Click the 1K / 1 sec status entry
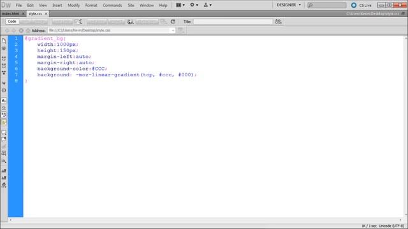The width and height of the screenshot is (408, 229). click(x=369, y=226)
